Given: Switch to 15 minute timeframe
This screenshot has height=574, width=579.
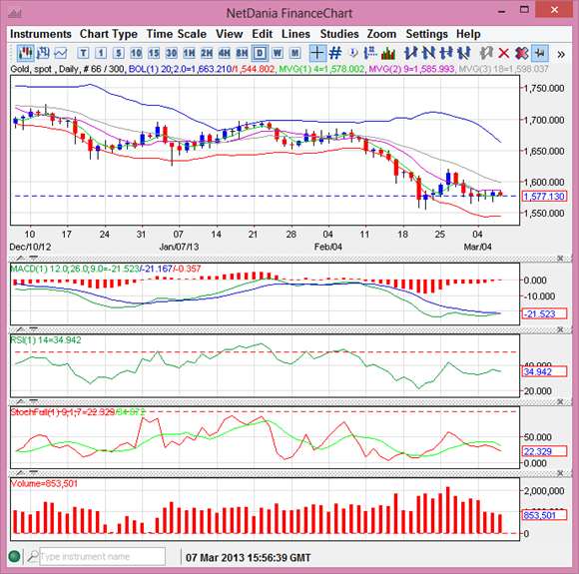Looking at the screenshot, I should click(154, 53).
